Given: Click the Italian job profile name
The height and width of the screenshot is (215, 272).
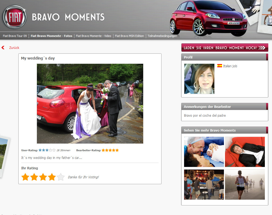Looking at the screenshot, I should (230, 66).
